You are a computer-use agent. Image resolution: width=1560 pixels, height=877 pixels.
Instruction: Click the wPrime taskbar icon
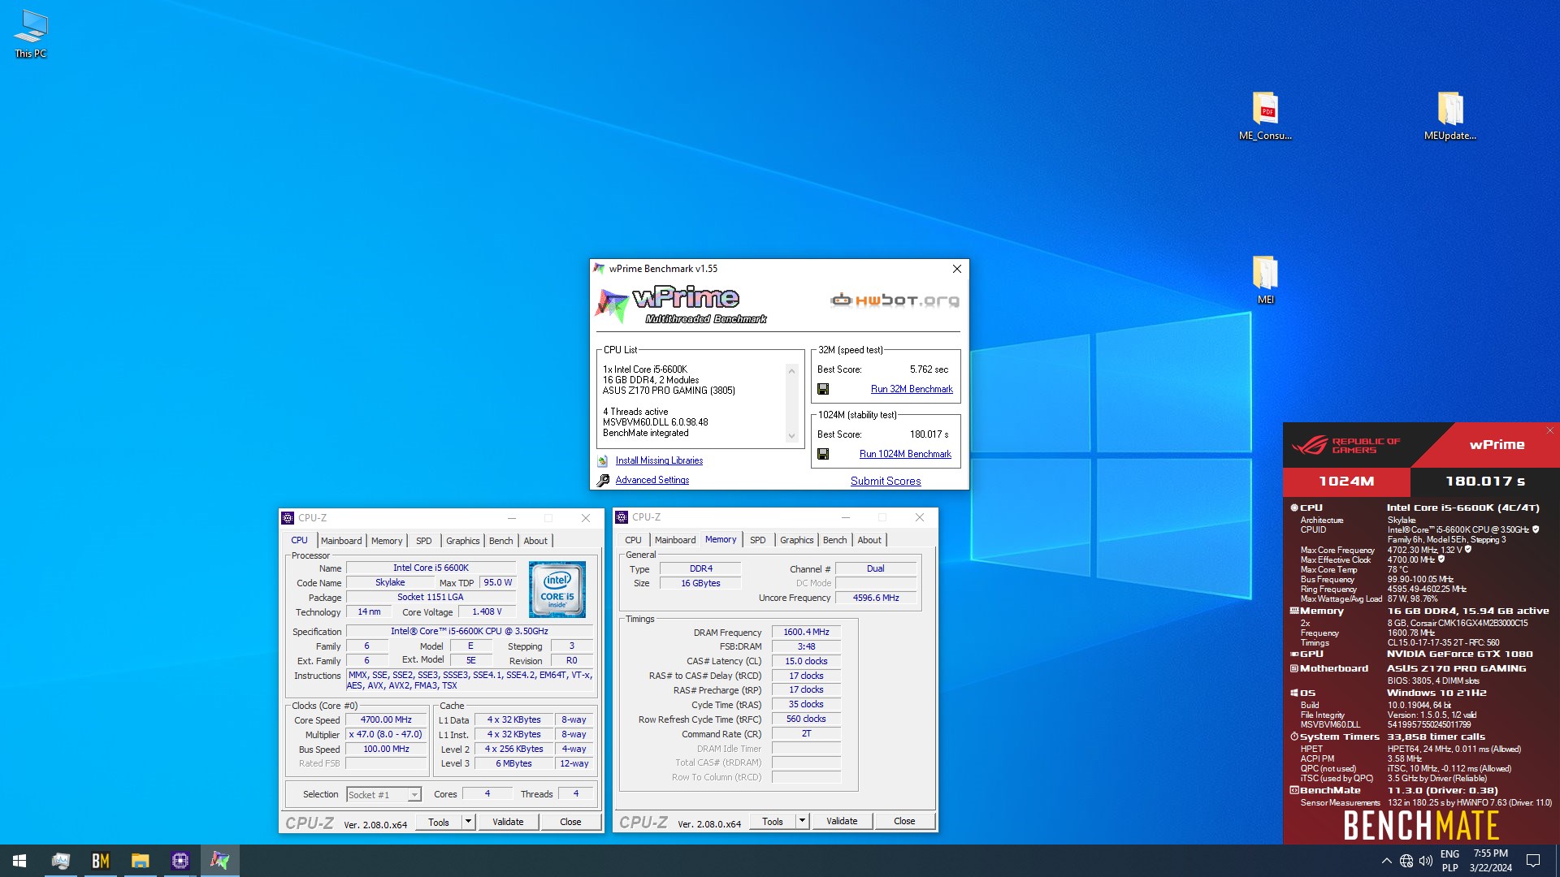(219, 861)
